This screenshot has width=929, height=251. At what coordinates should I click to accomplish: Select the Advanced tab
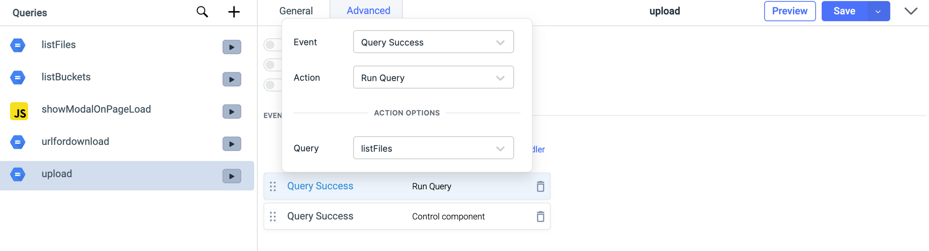tap(368, 11)
